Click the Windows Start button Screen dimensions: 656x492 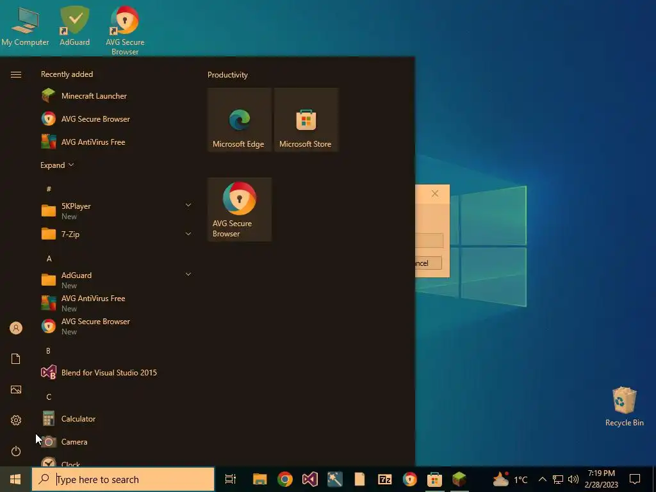coord(15,479)
